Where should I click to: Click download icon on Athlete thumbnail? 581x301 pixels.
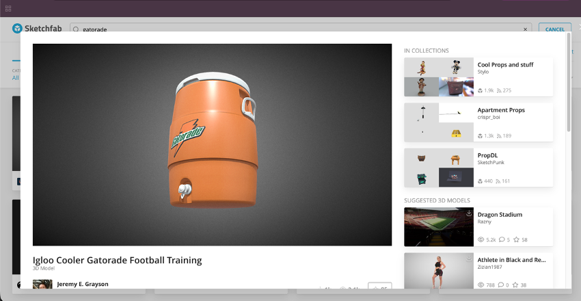(469, 259)
